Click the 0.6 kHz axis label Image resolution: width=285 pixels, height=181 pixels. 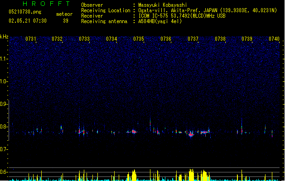click(4, 172)
